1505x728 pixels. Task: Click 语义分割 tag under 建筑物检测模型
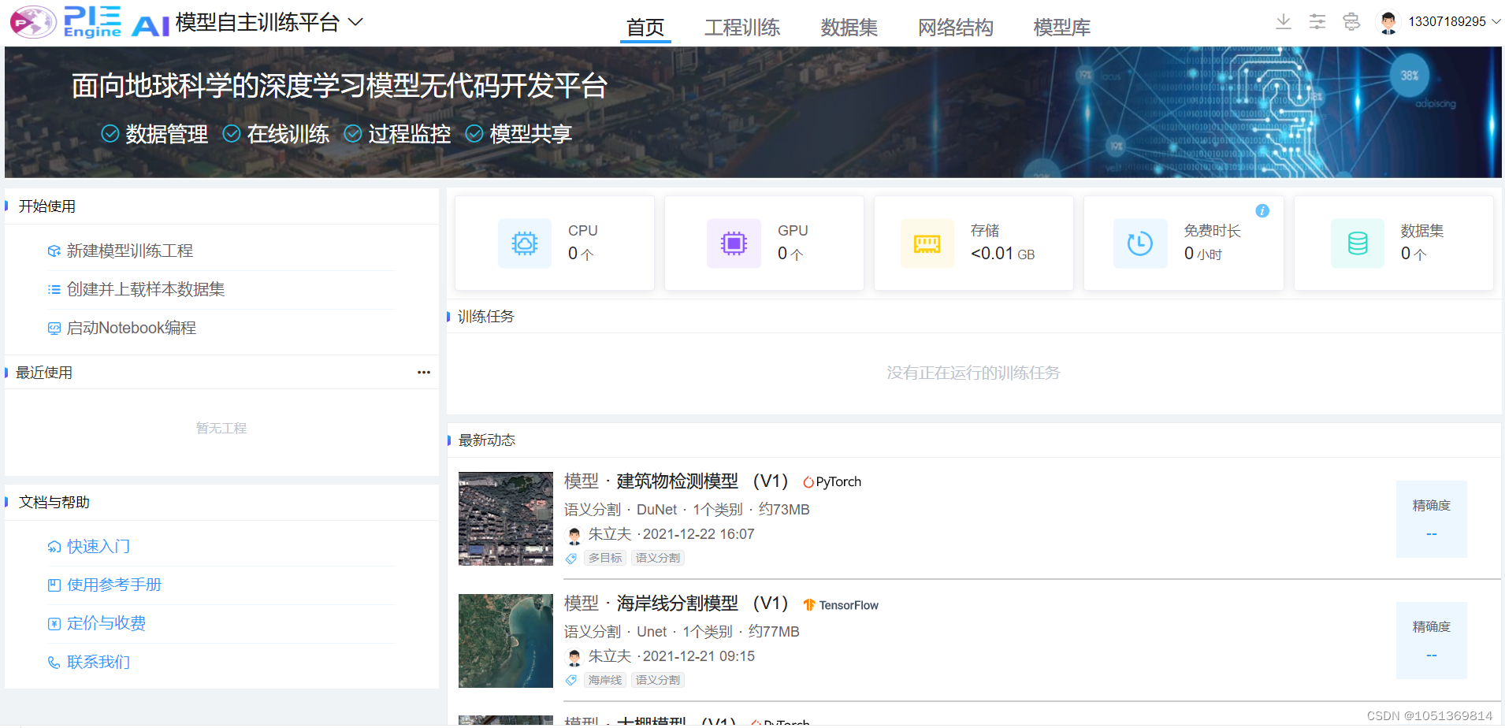658,558
